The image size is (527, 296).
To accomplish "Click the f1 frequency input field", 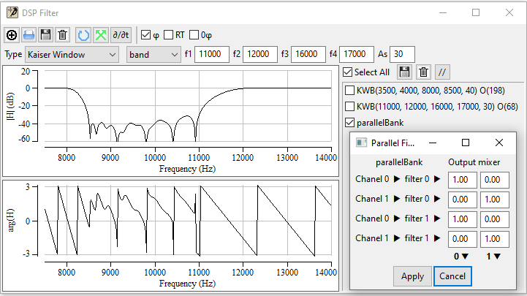I will click(213, 54).
